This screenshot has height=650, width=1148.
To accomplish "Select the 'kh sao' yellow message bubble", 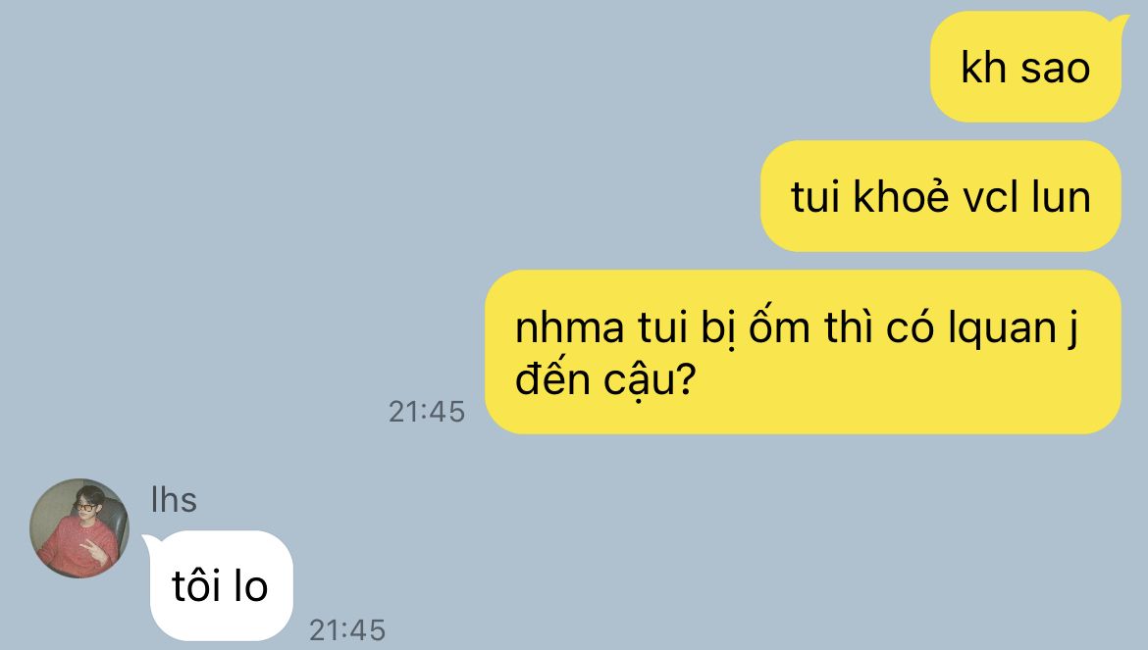I will click(x=1026, y=67).
